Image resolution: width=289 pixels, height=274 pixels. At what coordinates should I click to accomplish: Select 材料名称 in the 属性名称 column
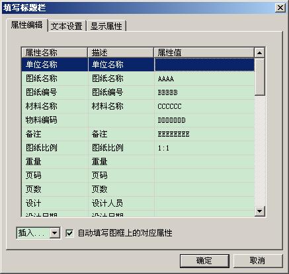coord(55,106)
